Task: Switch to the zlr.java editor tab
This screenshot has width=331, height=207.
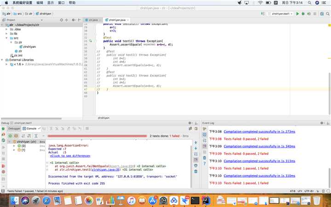Action: click(x=93, y=20)
